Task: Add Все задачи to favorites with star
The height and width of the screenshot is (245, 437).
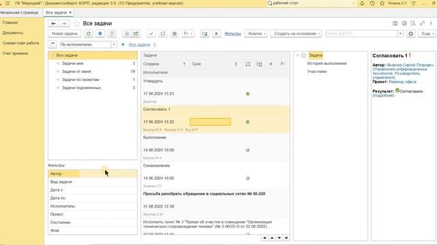Action: pyautogui.click(x=76, y=24)
